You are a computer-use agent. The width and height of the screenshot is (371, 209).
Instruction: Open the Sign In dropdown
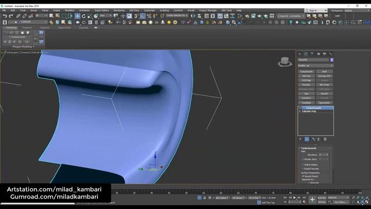coord(316,10)
